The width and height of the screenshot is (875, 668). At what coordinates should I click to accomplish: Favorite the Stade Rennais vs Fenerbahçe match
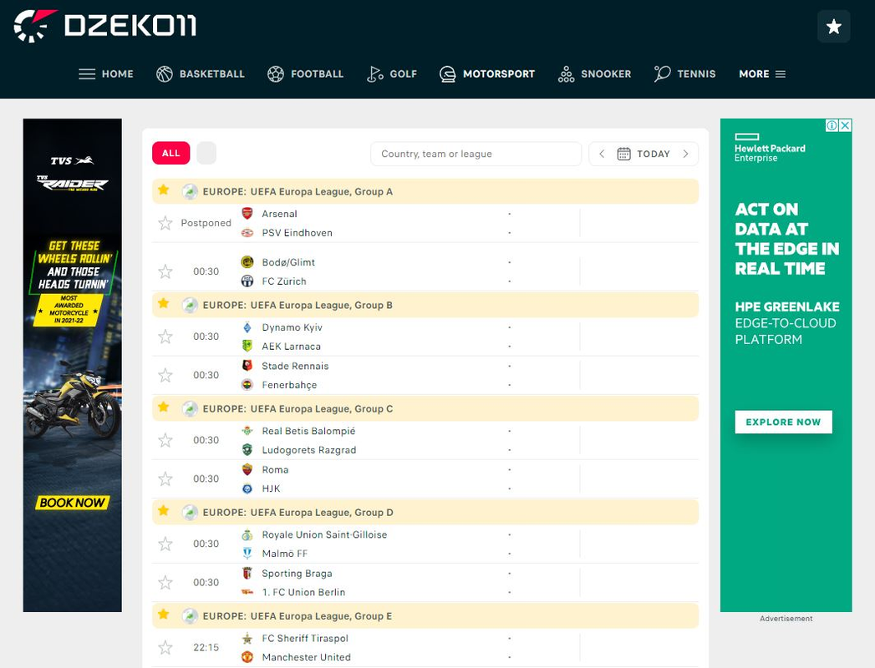pos(165,375)
